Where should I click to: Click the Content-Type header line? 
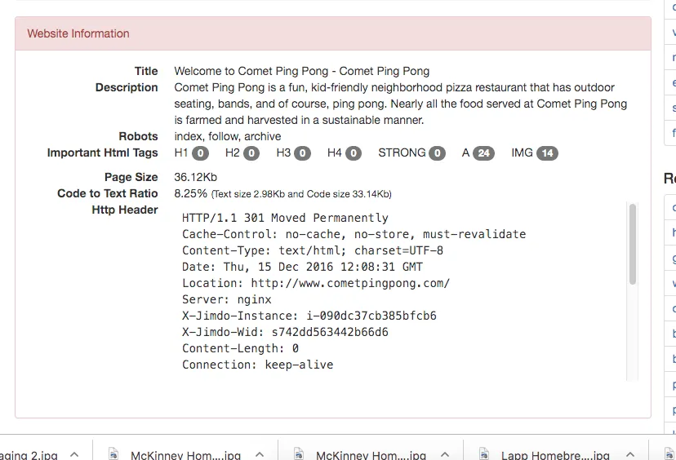(x=313, y=250)
